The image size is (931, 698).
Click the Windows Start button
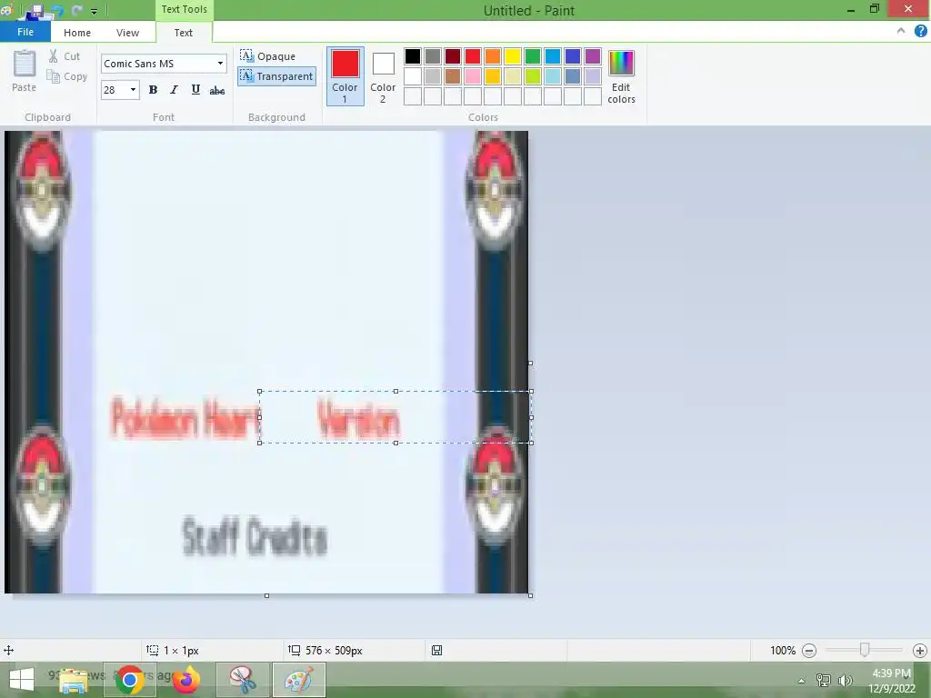(x=22, y=680)
